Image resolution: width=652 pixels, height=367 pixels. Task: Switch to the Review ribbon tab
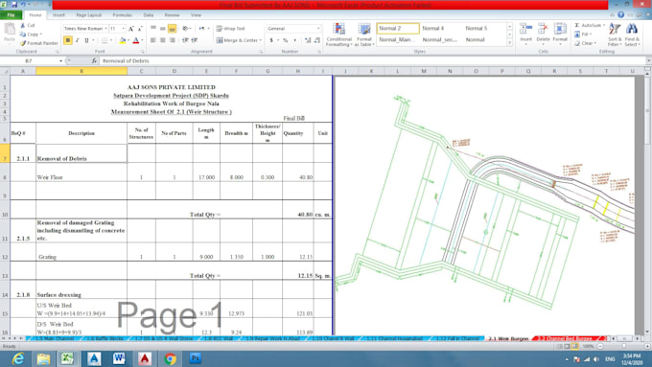coord(172,15)
